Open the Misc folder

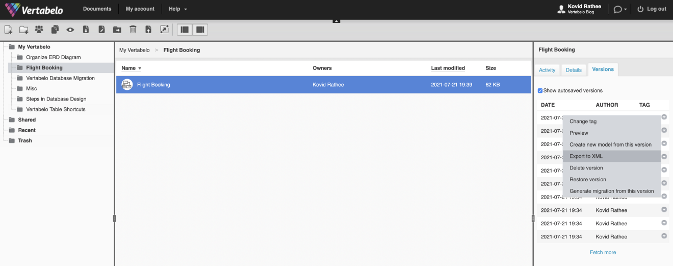pyautogui.click(x=31, y=88)
